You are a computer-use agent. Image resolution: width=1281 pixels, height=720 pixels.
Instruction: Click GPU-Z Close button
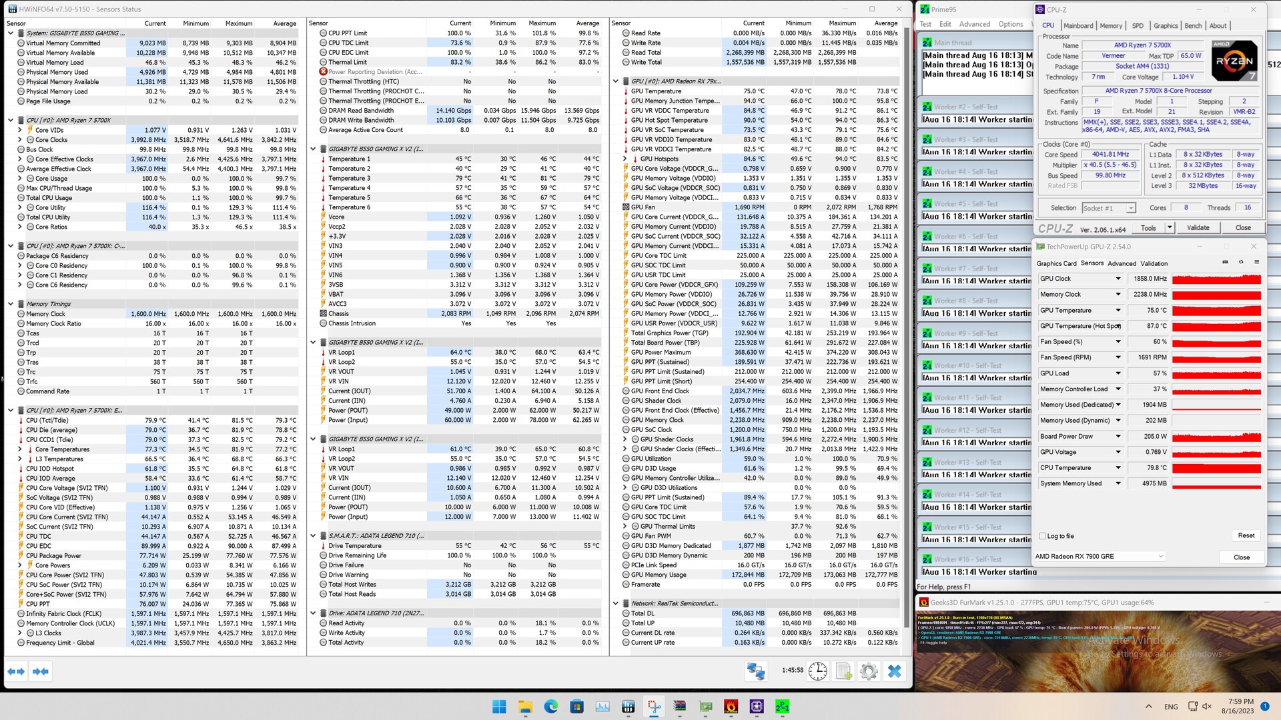point(1241,557)
